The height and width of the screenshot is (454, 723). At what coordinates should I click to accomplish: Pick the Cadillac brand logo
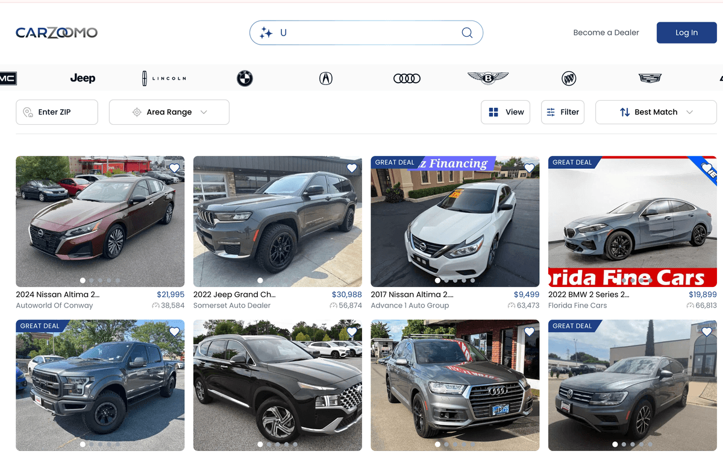coord(650,78)
